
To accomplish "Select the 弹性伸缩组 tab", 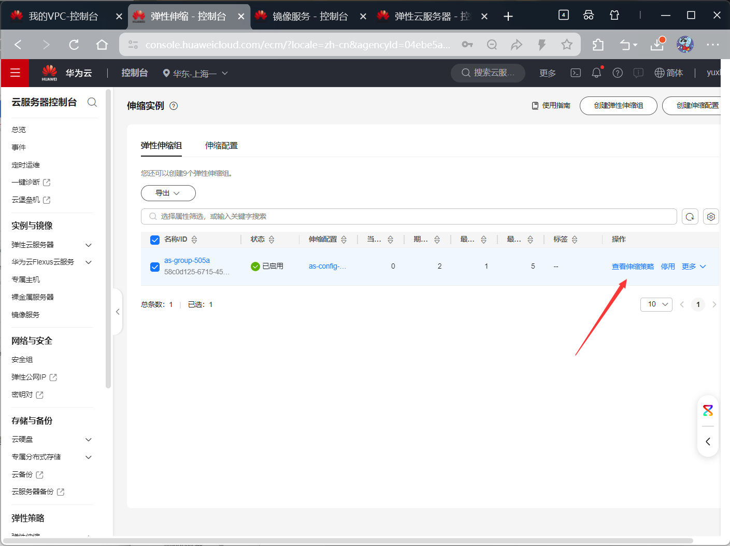I will [x=161, y=146].
